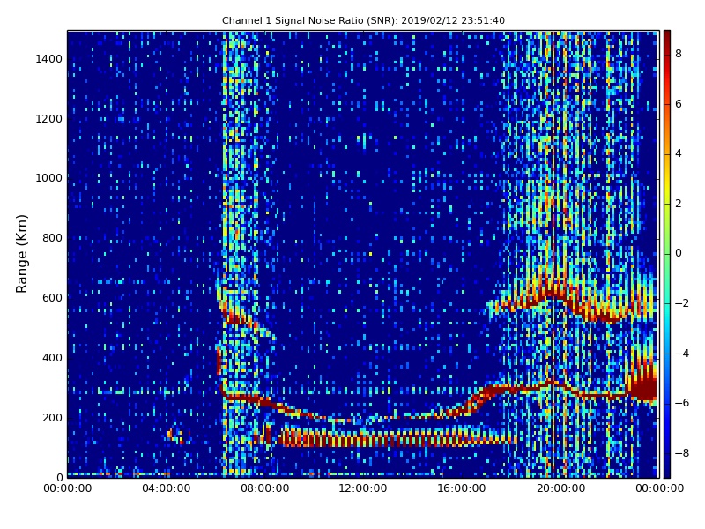Click the colorbar tick label −8
705x529 pixels.
pyautogui.click(x=681, y=453)
